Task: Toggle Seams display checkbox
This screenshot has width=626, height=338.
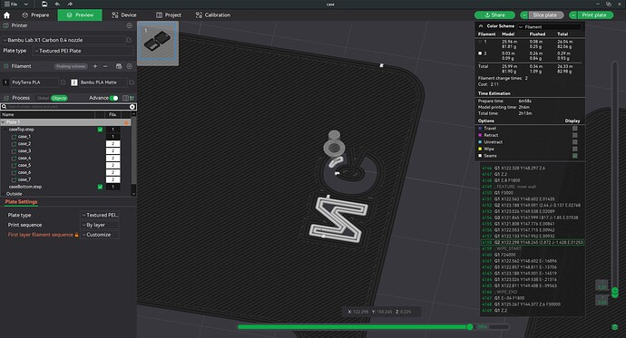Action: [575, 156]
